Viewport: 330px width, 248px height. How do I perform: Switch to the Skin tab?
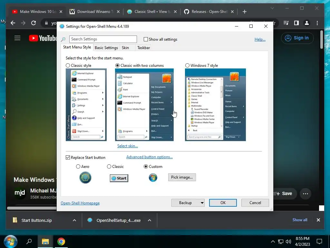coord(125,48)
